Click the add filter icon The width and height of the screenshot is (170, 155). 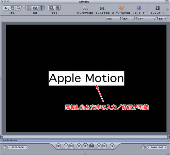102,8
